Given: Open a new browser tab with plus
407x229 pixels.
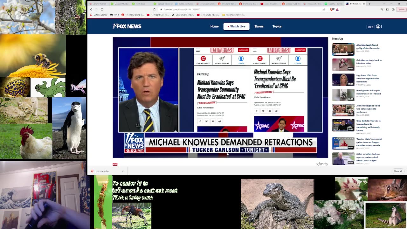Looking at the screenshot, I should click(x=369, y=4).
